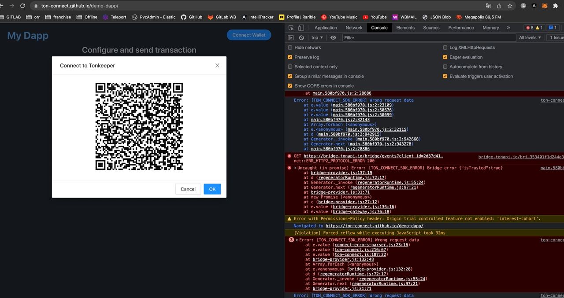Open the MetaMask fox extension
Screen dimensions: 564x298
tap(545, 6)
